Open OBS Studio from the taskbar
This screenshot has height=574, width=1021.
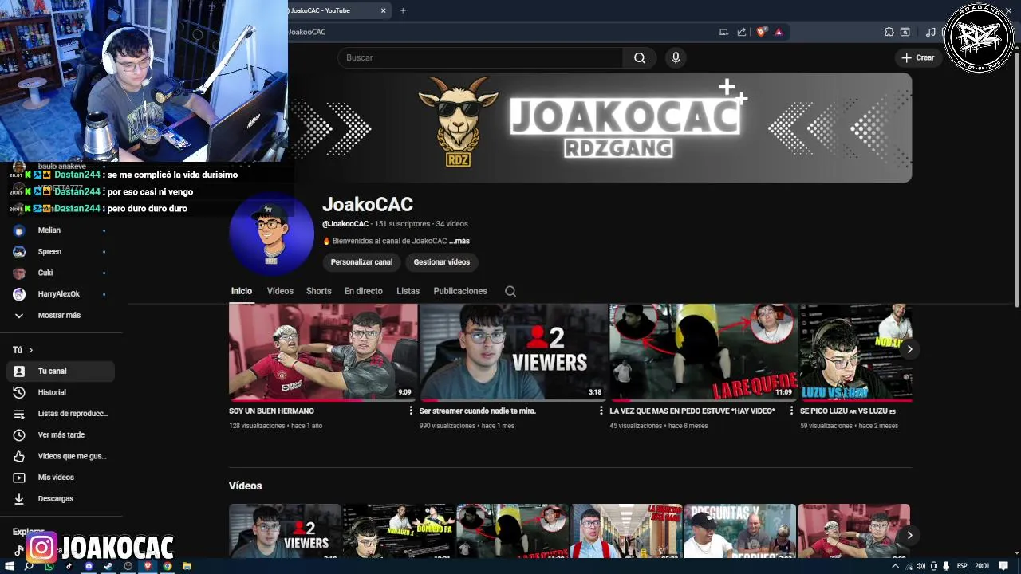(x=128, y=566)
